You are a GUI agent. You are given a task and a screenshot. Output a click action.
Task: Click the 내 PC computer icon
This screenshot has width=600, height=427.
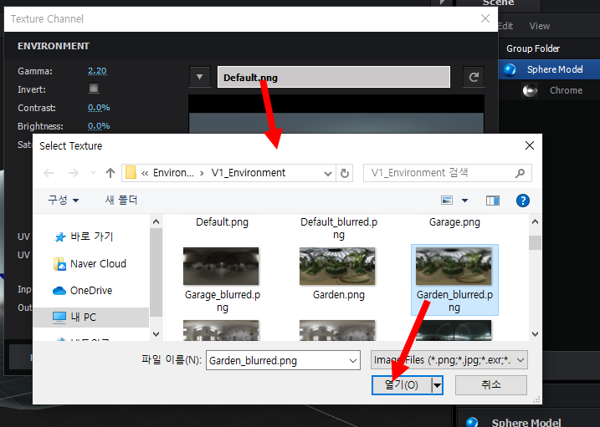pos(59,318)
